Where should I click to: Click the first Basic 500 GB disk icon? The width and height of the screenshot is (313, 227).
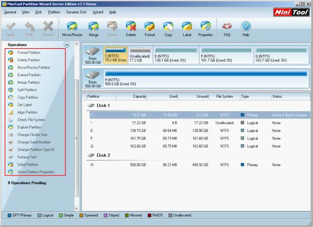pos(93,52)
